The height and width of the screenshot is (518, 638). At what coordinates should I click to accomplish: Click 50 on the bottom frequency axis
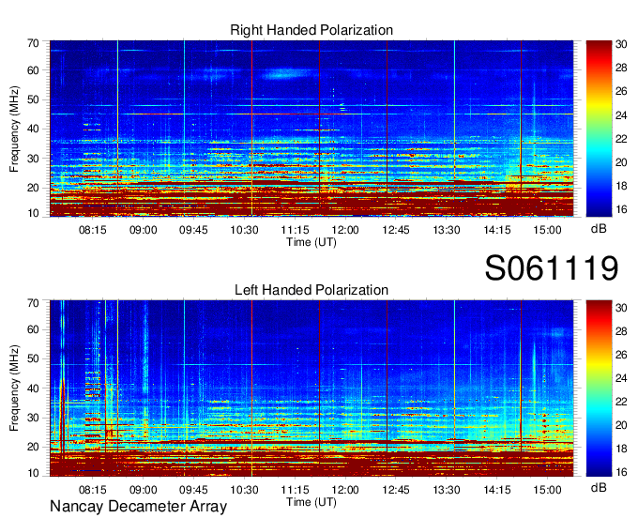[x=33, y=359]
